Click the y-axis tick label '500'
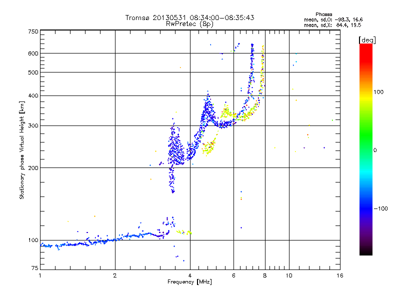400x300 pixels. click(33, 72)
